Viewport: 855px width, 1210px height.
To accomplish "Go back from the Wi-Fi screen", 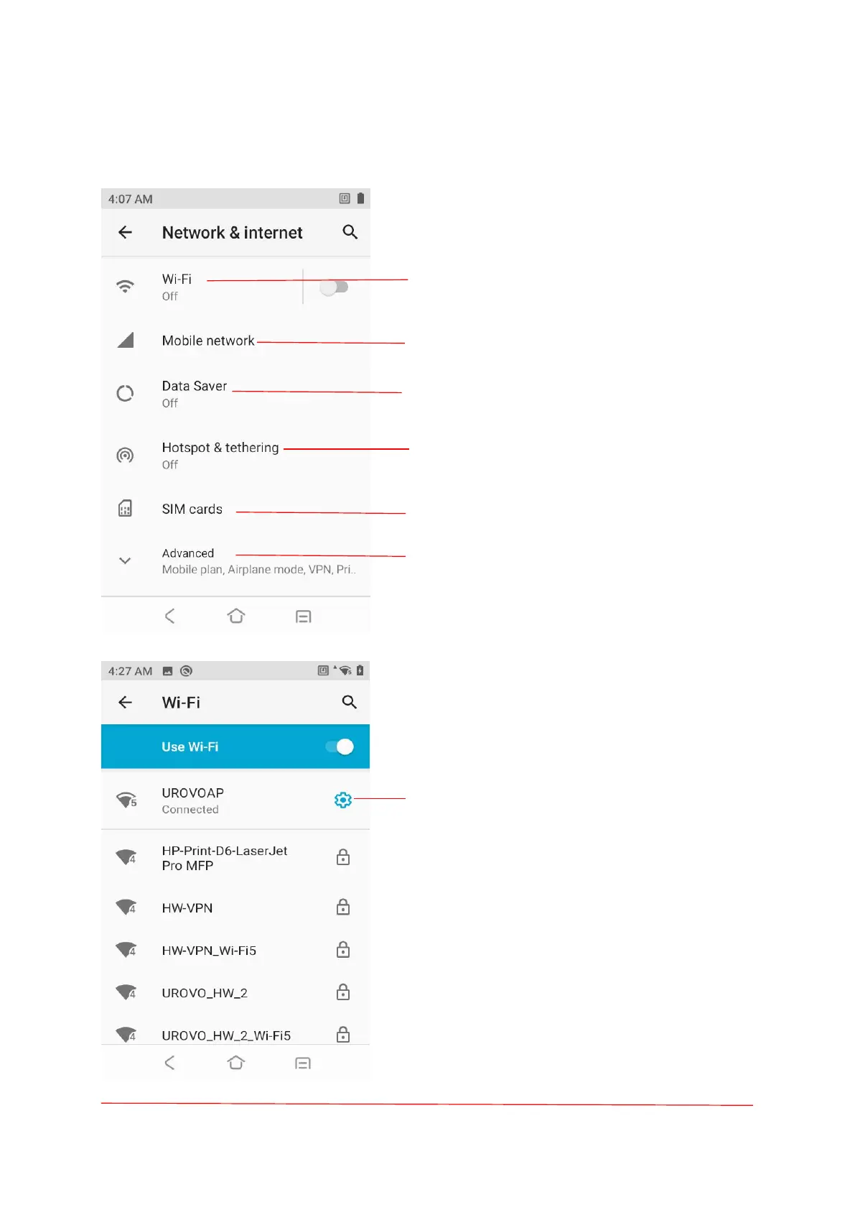I will 126,702.
